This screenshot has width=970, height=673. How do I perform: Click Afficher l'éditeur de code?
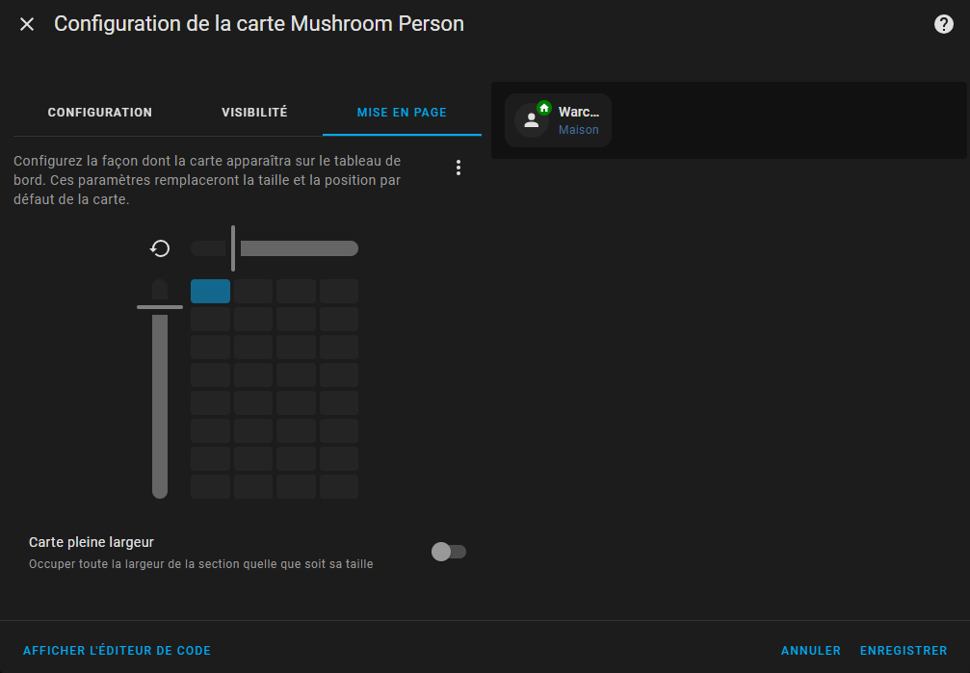(117, 651)
